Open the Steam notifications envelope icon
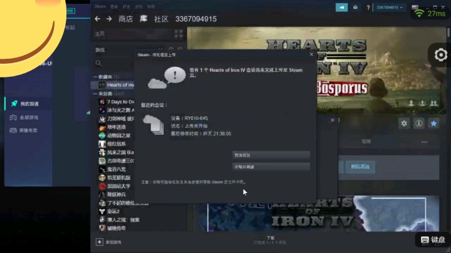 click(x=355, y=7)
